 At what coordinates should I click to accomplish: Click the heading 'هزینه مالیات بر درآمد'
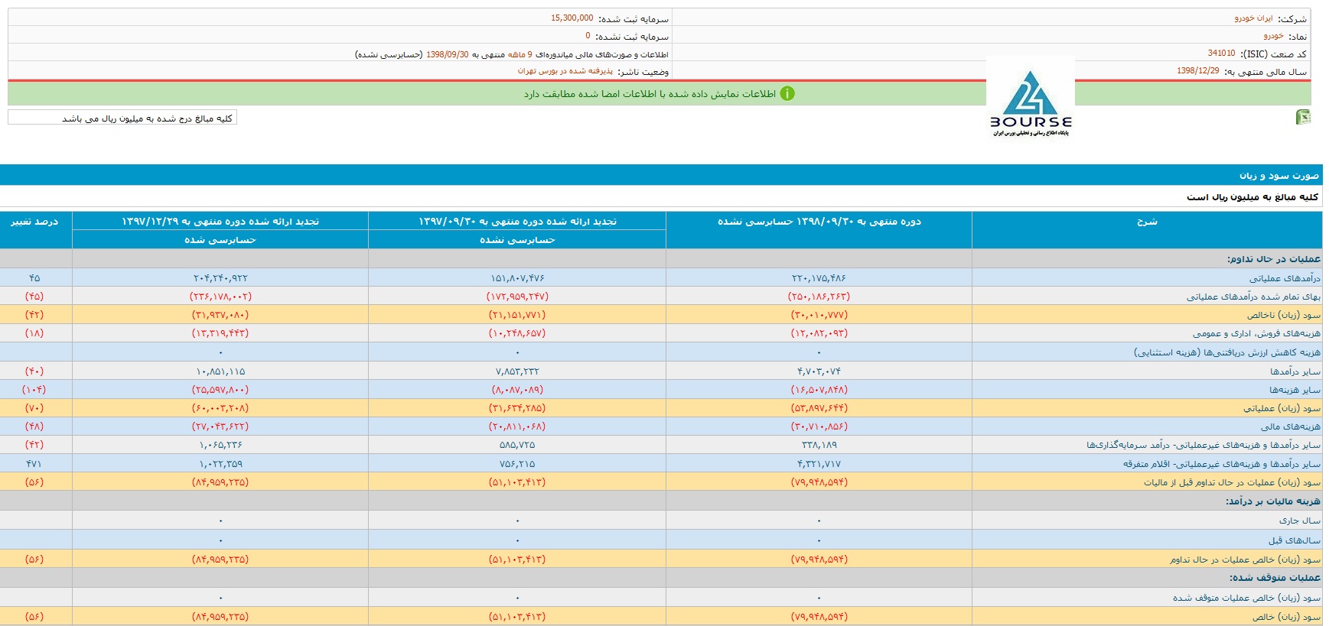coord(1273,501)
